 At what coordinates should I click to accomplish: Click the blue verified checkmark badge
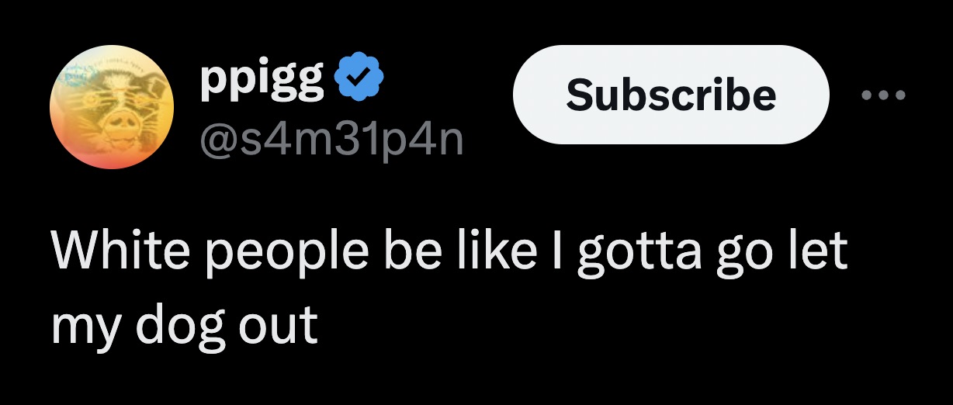(x=359, y=78)
